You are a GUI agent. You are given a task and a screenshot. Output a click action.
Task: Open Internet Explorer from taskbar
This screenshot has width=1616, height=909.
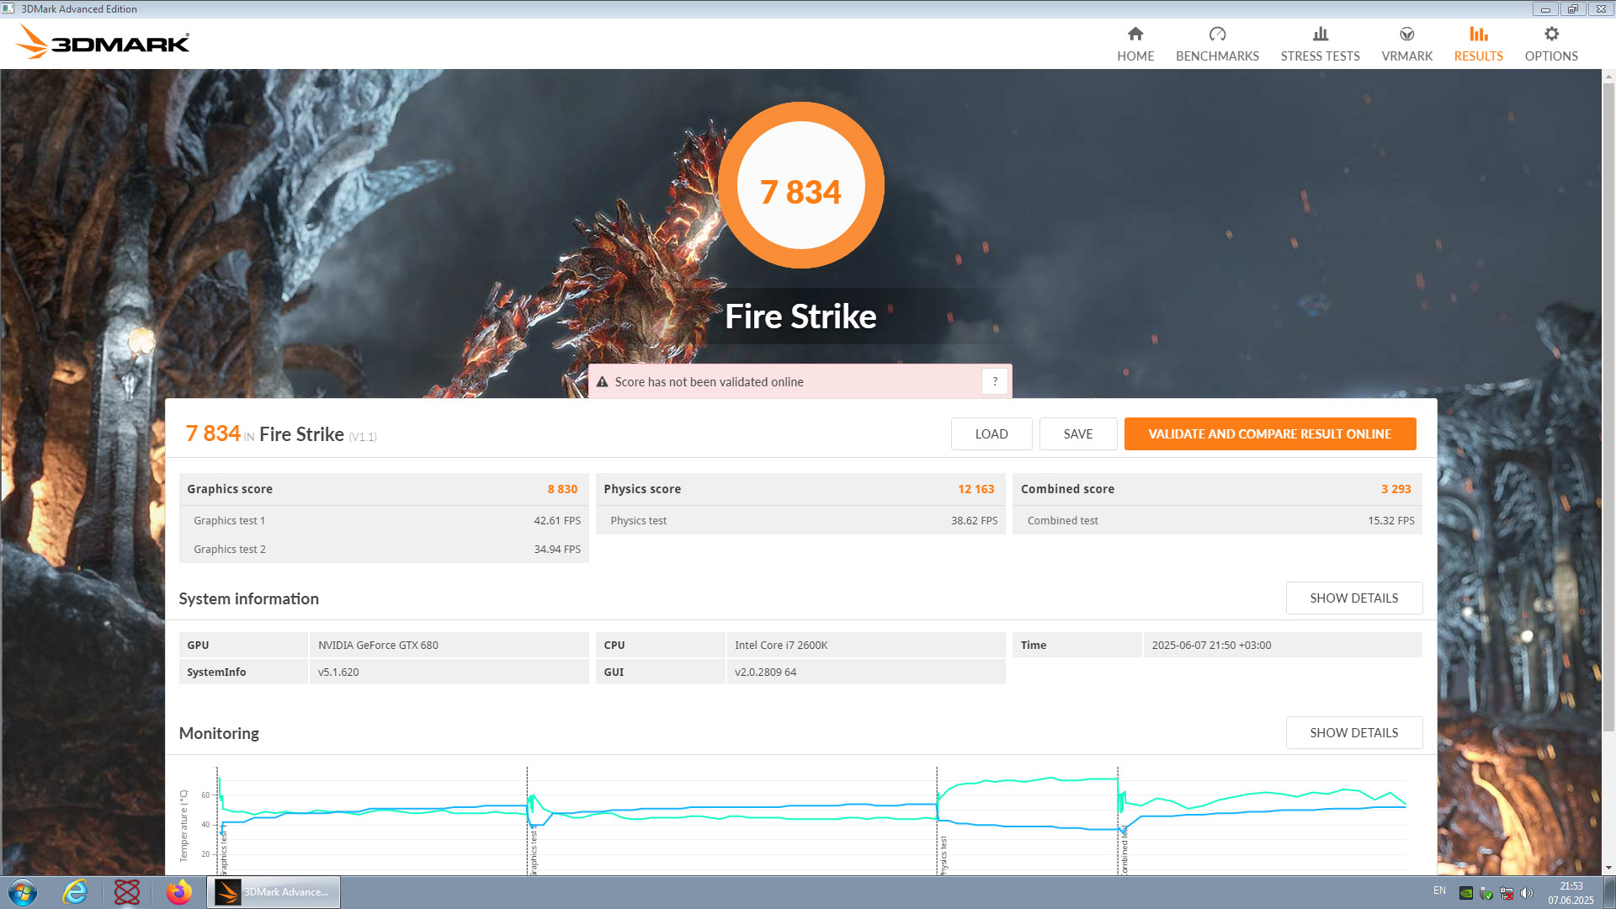(x=75, y=892)
